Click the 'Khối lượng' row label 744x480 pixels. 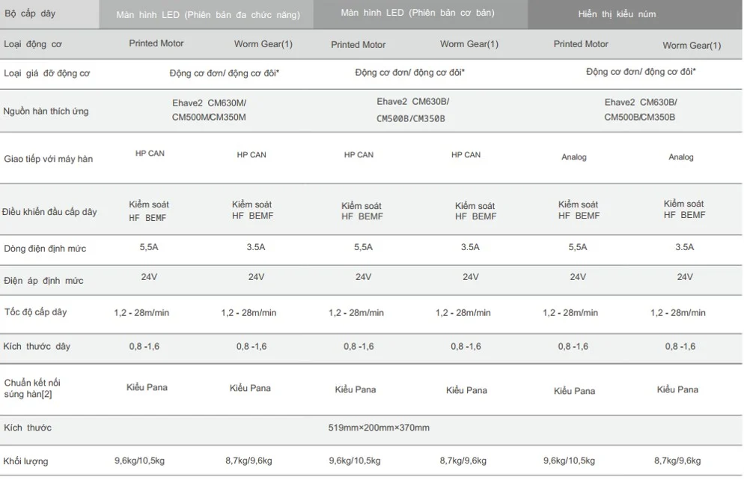(25, 461)
